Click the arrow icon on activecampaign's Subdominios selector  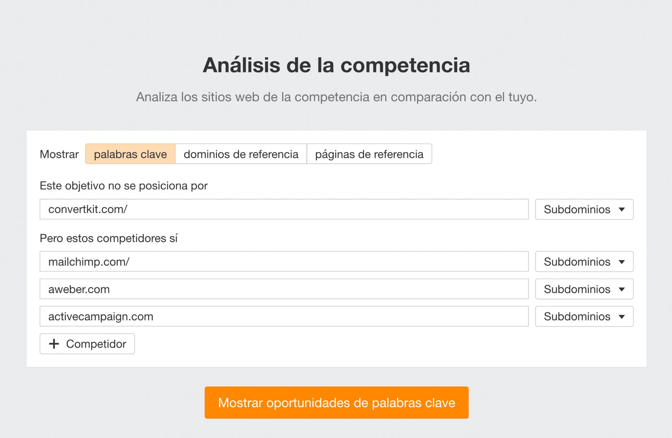[621, 317]
